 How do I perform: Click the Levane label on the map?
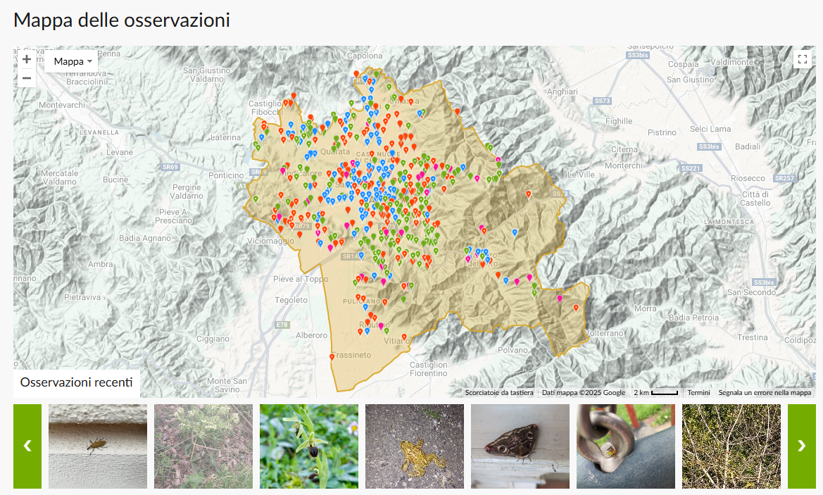pyautogui.click(x=120, y=152)
